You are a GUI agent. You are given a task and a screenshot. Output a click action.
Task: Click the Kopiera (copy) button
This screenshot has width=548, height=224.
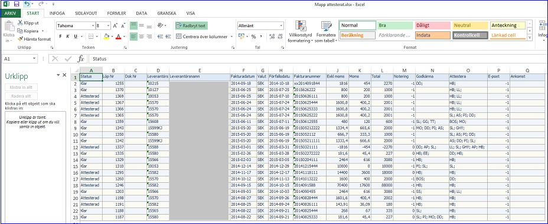[x=28, y=31]
